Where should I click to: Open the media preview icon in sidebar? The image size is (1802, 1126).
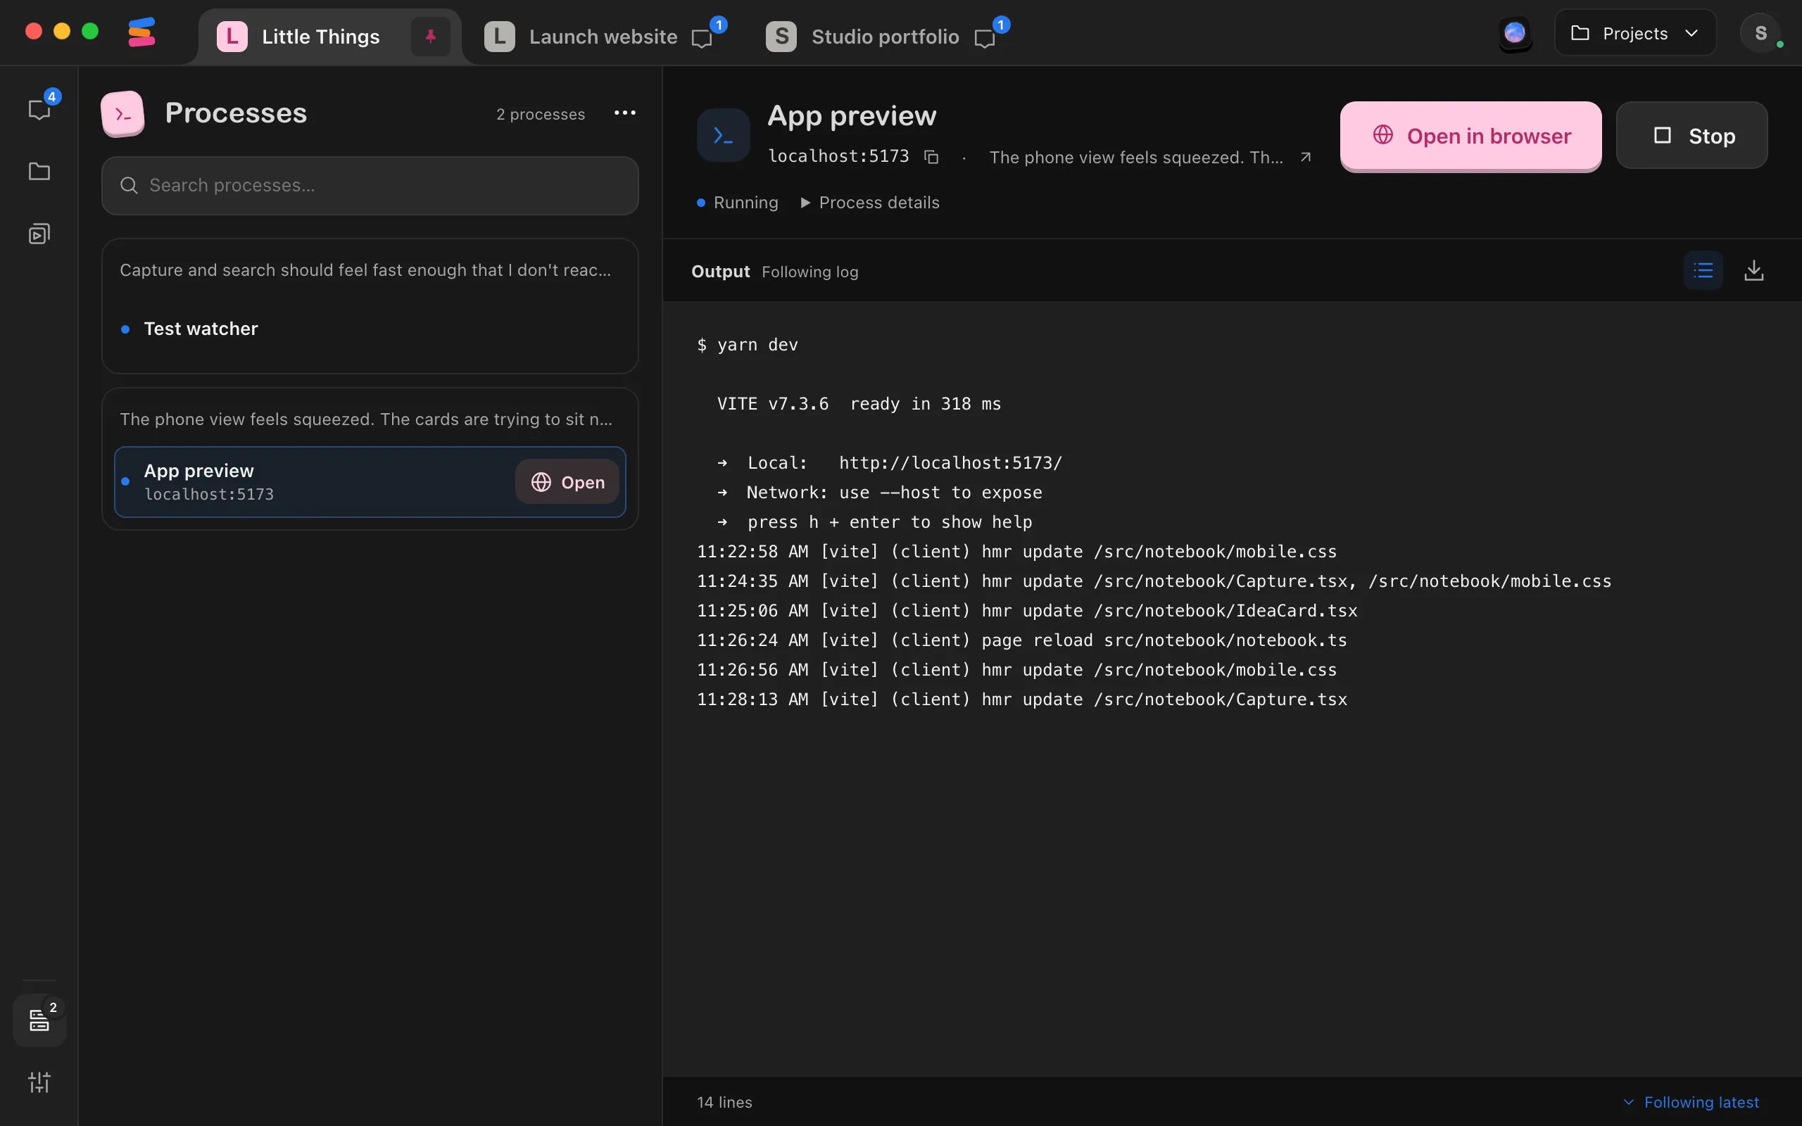[x=39, y=234]
